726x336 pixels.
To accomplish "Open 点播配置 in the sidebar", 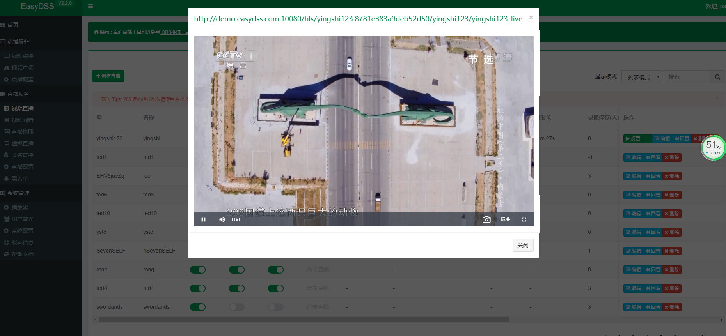I will pos(22,80).
